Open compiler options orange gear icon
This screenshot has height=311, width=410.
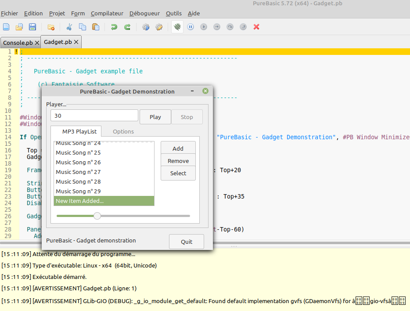[x=159, y=27]
